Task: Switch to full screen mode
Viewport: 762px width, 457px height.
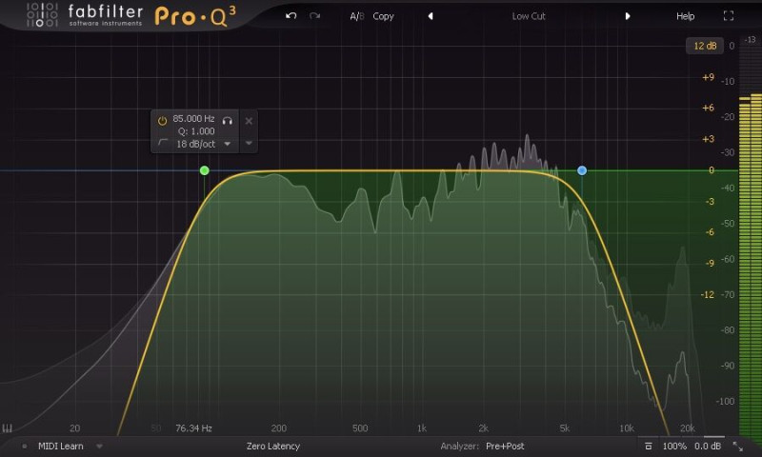Action: [x=728, y=16]
